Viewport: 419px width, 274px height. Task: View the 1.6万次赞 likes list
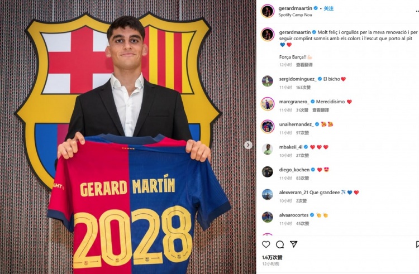(272, 257)
